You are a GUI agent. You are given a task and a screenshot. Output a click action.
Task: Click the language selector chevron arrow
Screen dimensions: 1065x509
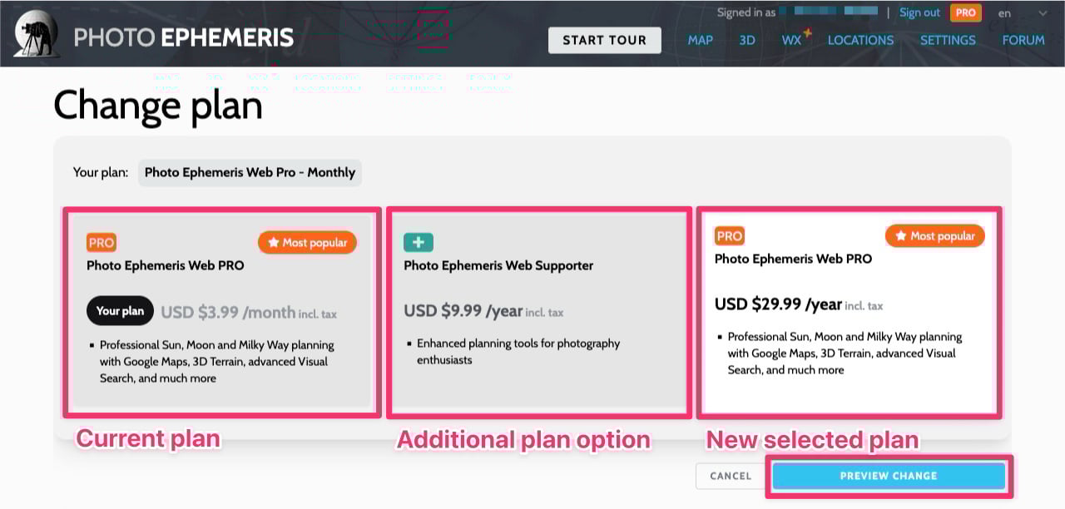click(x=1043, y=13)
